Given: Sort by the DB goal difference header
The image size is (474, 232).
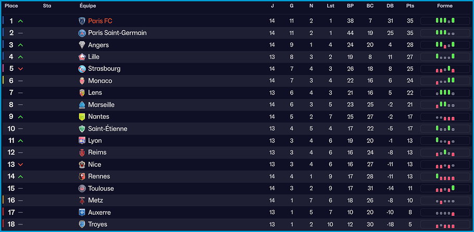Looking at the screenshot, I should click(390, 6).
